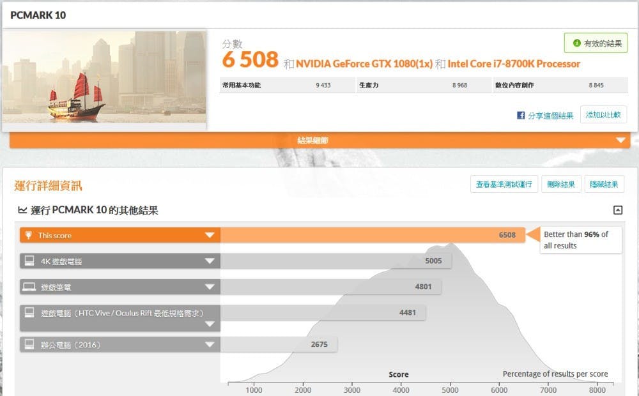Expand the HTC Vive / Oculus Rift row arrow
The height and width of the screenshot is (396, 639).
pyautogui.click(x=210, y=324)
